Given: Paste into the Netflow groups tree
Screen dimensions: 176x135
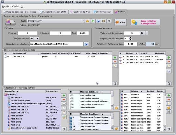Looking at the screenshot, I should [64, 112].
